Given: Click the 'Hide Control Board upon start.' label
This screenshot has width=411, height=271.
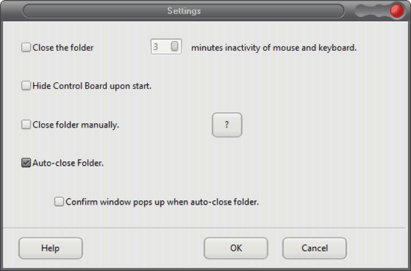Looking at the screenshot, I should tap(92, 86).
